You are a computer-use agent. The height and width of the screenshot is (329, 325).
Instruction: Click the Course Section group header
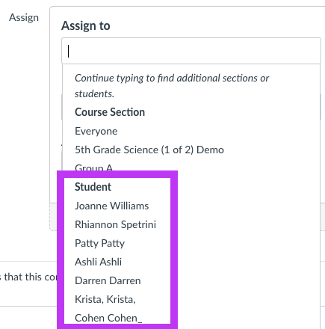point(110,112)
